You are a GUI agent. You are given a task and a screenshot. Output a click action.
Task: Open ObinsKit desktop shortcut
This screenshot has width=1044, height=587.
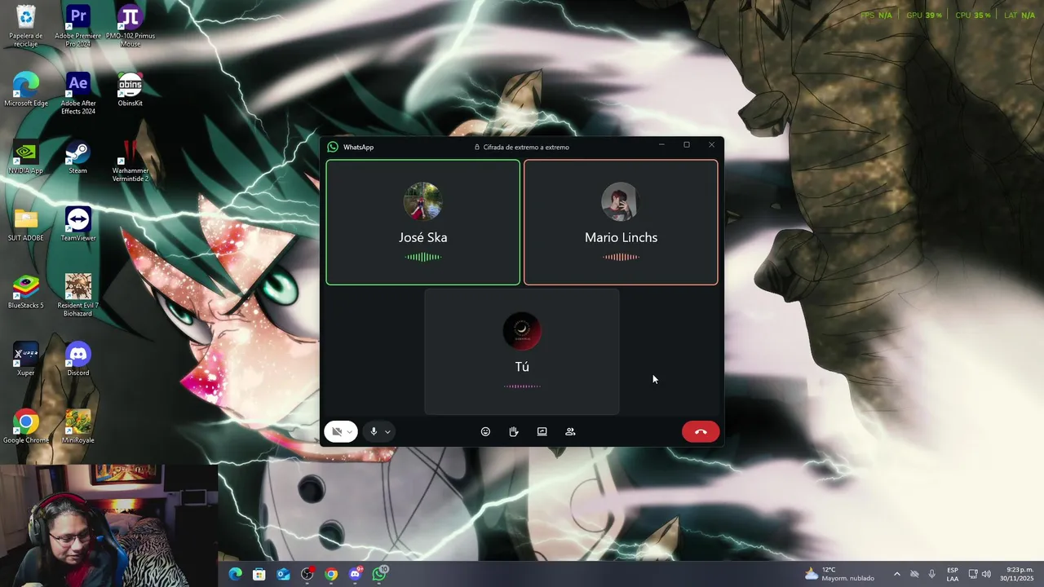pos(130,90)
